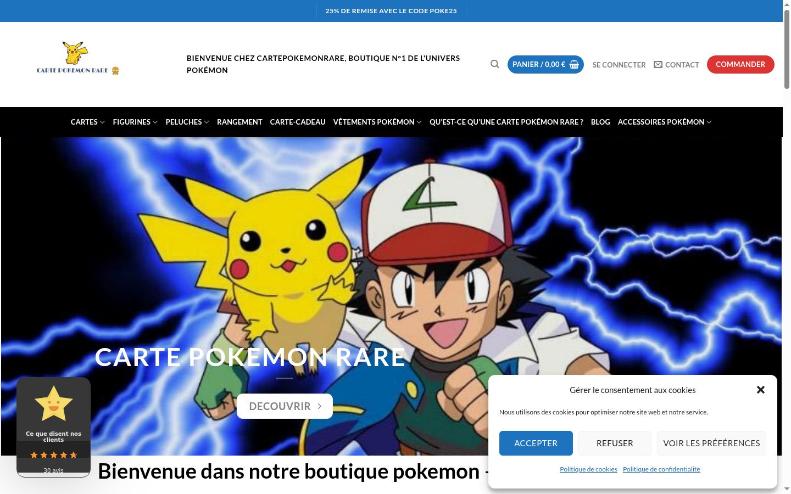Accept cookies with the Accepter button
Viewport: 791px width, 494px height.
point(536,443)
